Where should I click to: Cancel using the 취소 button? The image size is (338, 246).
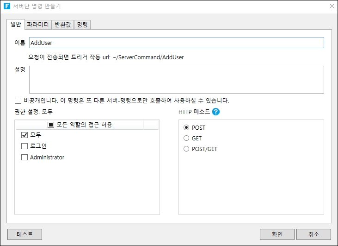coord(313,234)
